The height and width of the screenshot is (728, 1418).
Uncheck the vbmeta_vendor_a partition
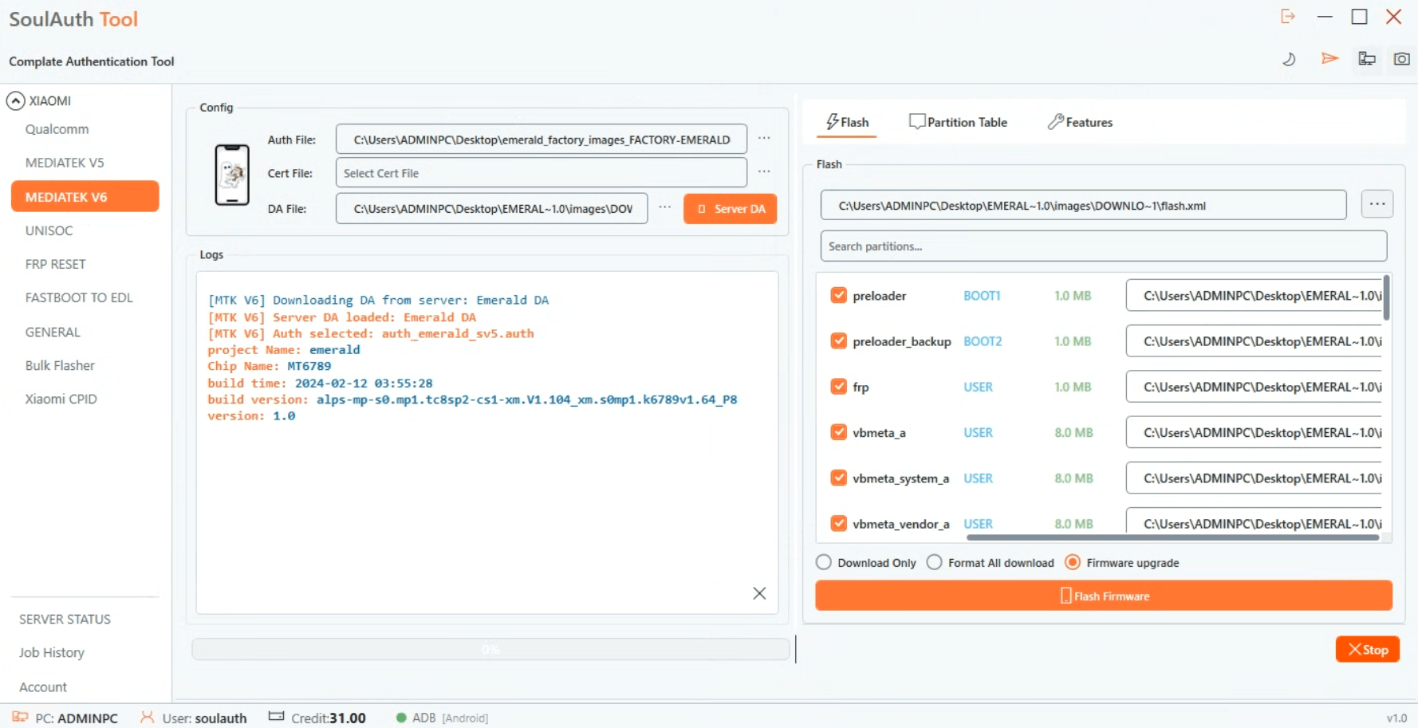point(838,523)
